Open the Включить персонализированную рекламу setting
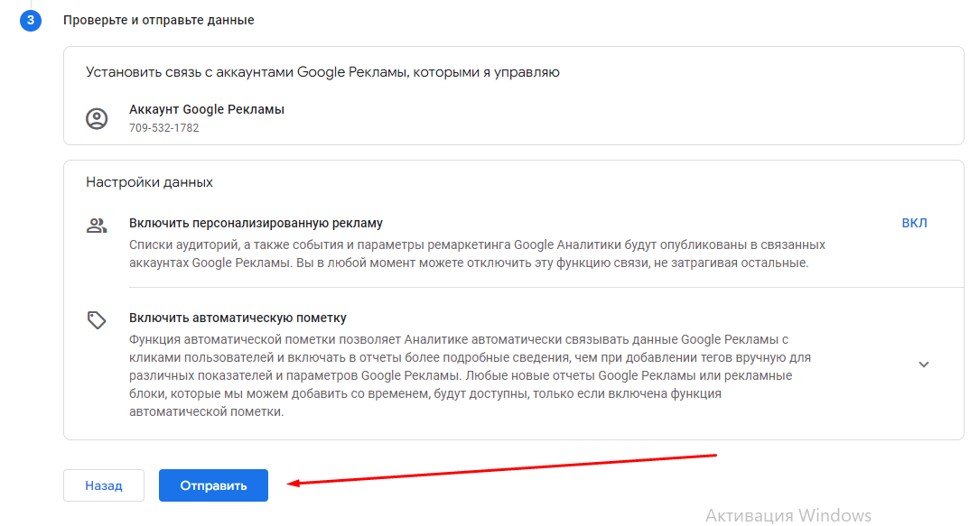The image size is (979, 526). (256, 223)
